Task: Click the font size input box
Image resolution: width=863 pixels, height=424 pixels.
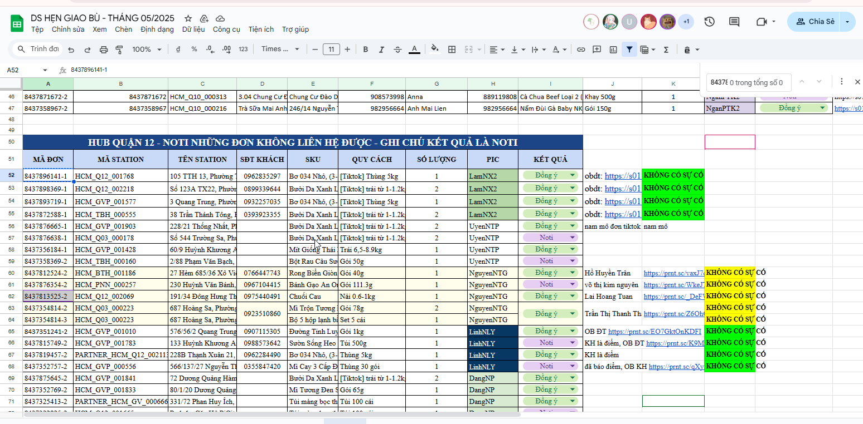Action: click(x=331, y=50)
